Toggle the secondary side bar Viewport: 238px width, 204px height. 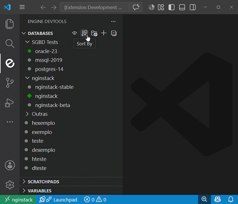[x=192, y=7]
